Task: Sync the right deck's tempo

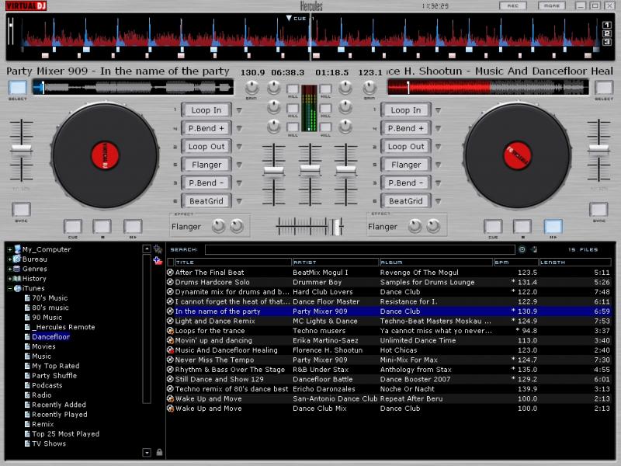Action: (598, 210)
